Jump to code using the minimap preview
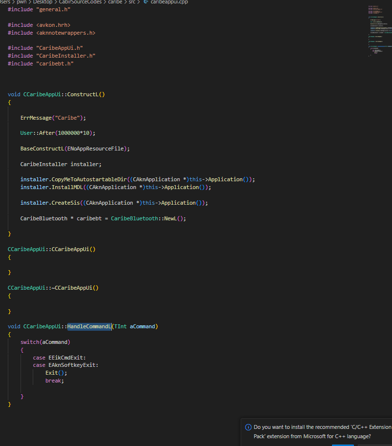This screenshot has height=446, width=392. (x=380, y=31)
